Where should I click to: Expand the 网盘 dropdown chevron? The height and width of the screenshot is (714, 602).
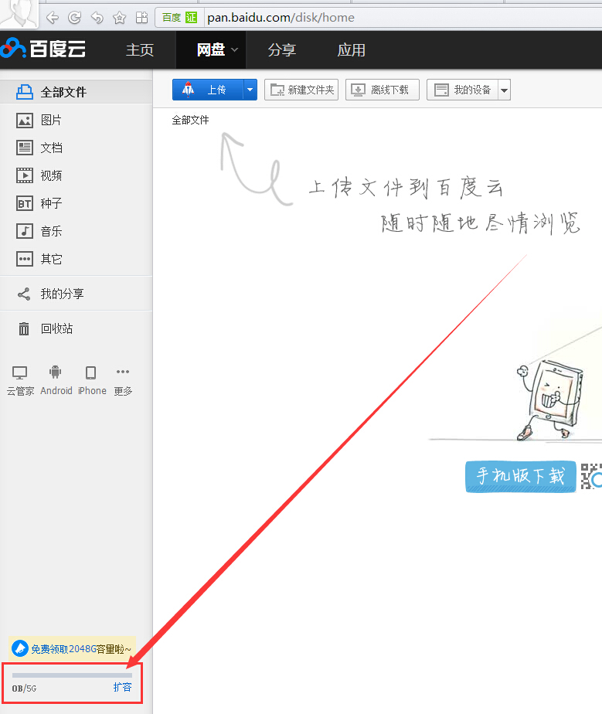234,49
